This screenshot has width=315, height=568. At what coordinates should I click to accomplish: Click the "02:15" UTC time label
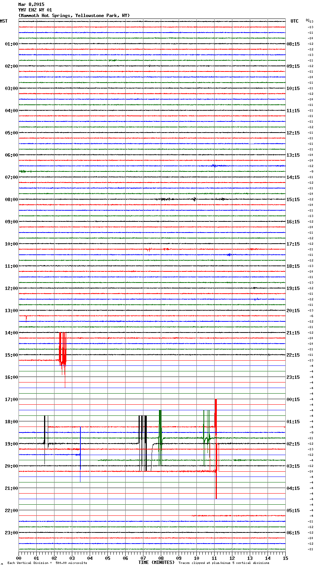pos(293,444)
